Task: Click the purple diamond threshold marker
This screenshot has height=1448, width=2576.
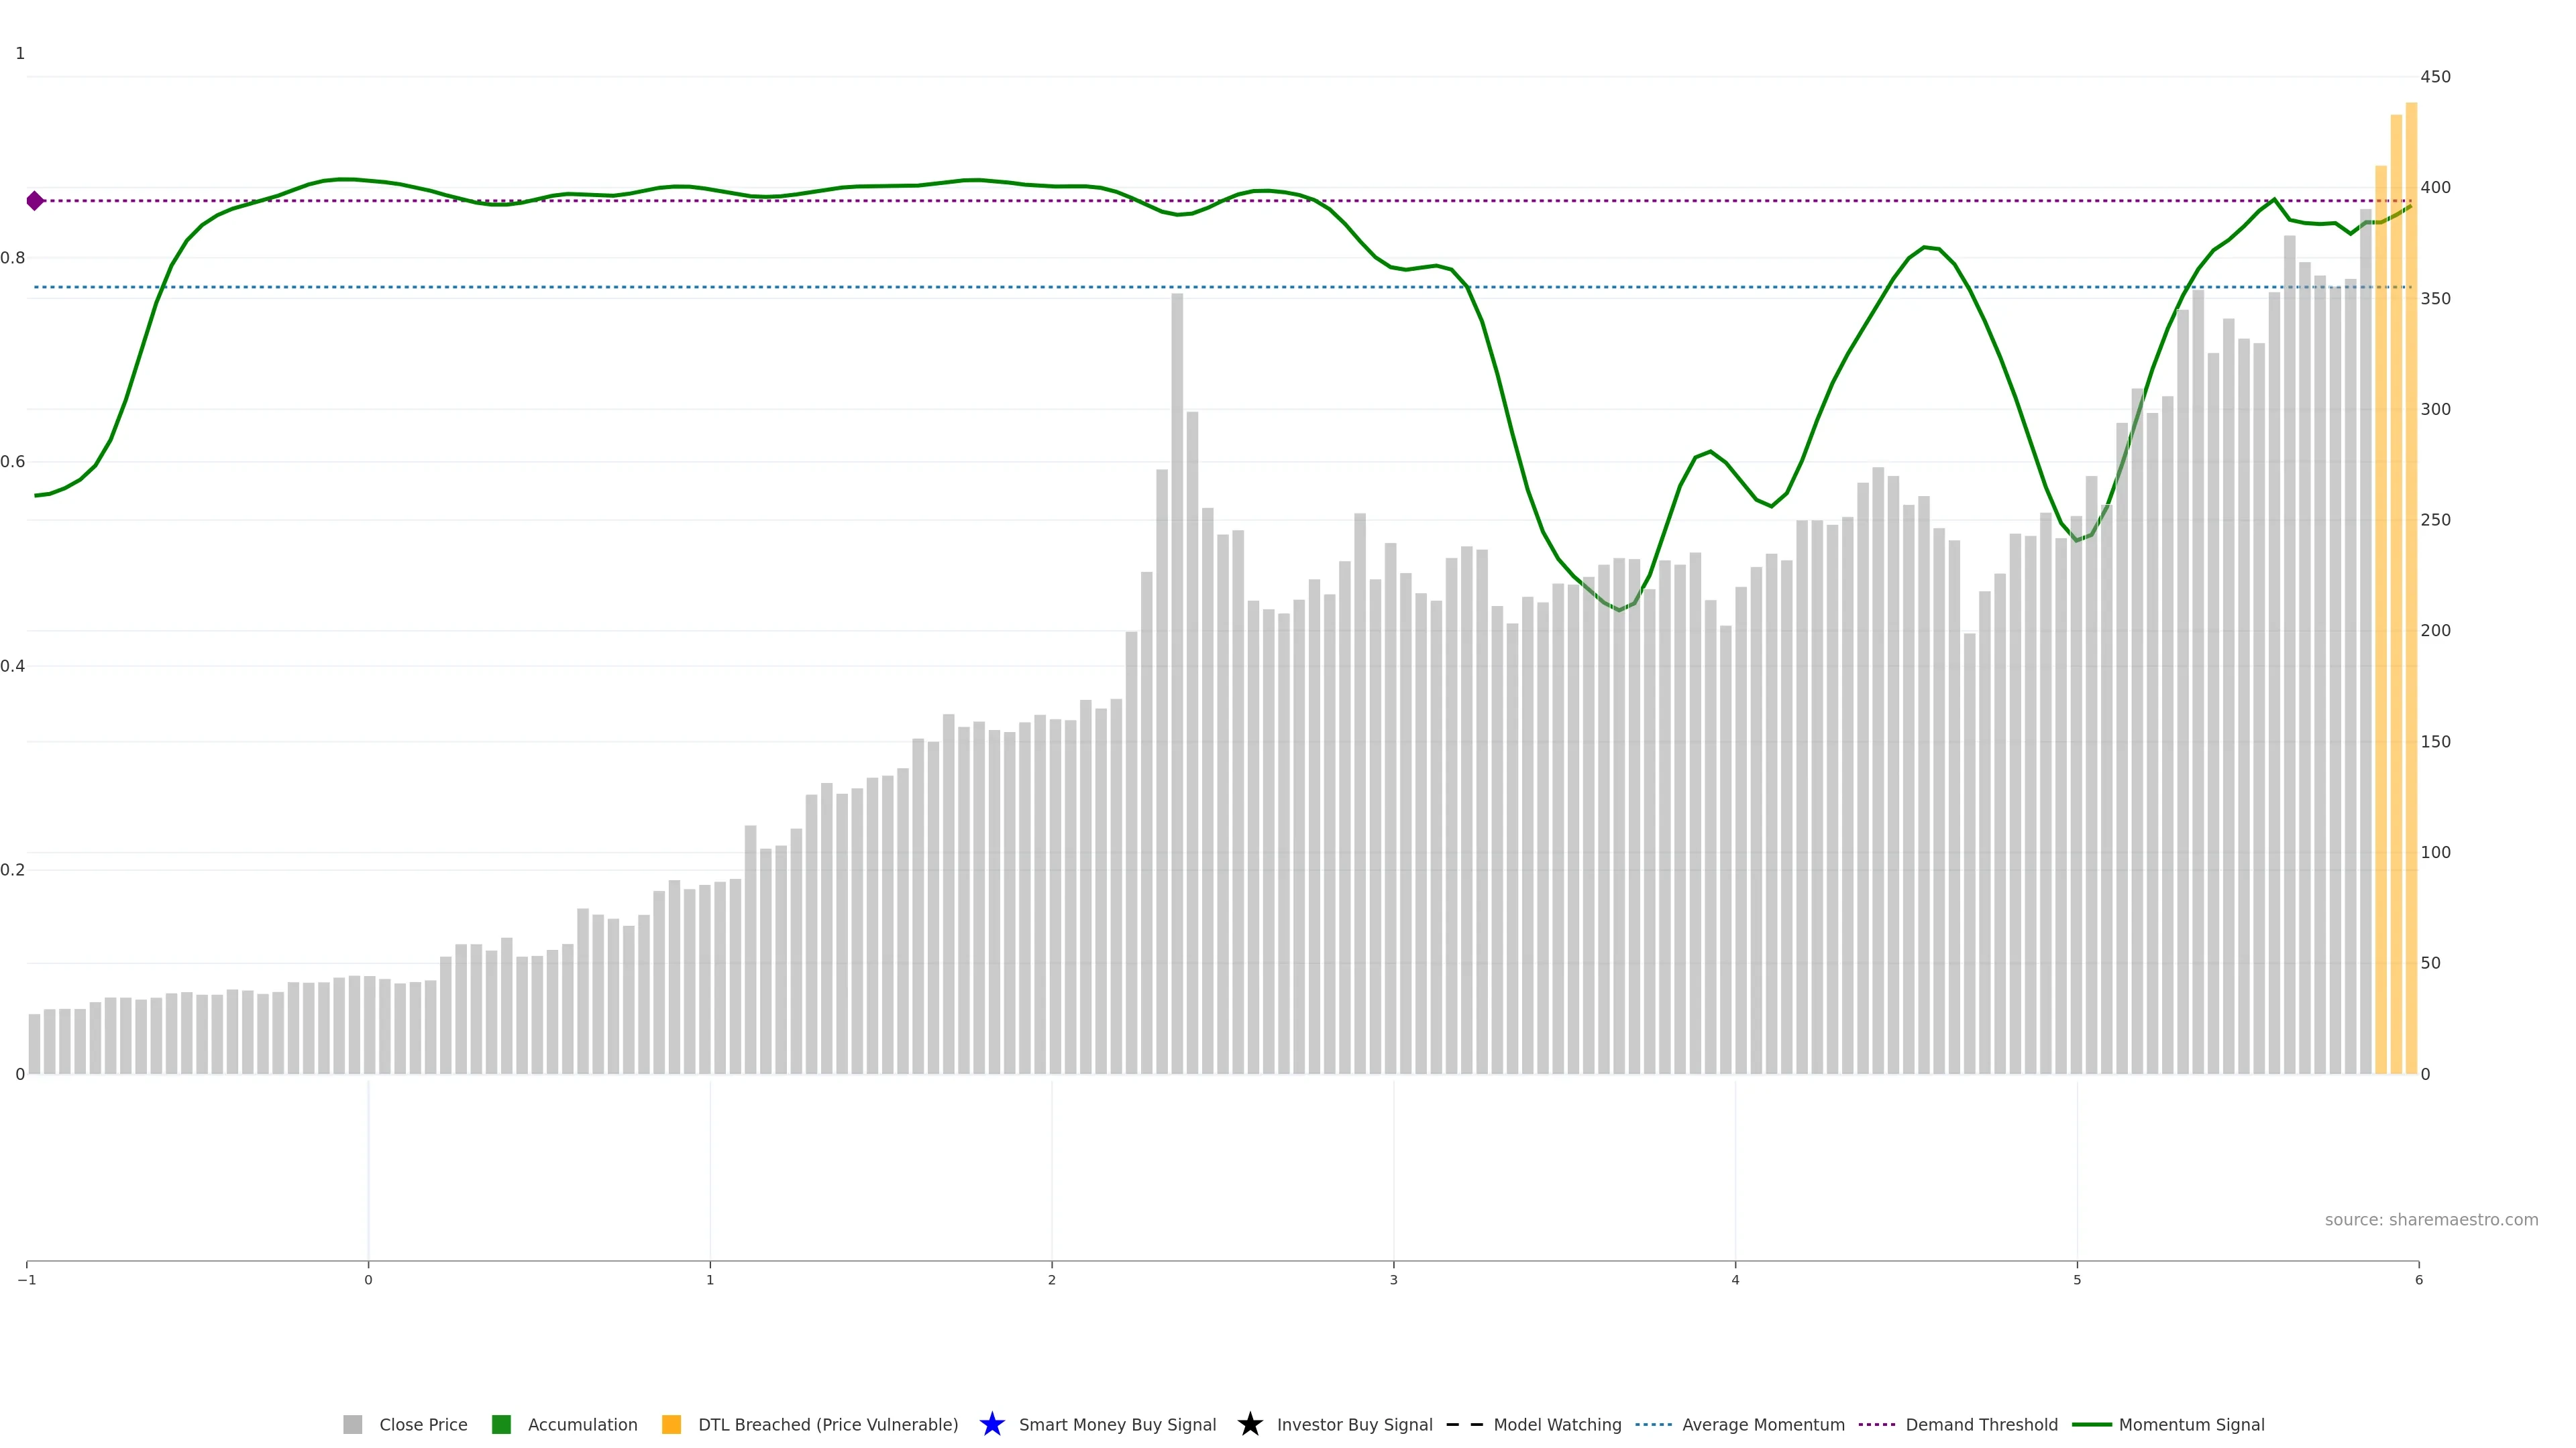Action: coord(35,201)
